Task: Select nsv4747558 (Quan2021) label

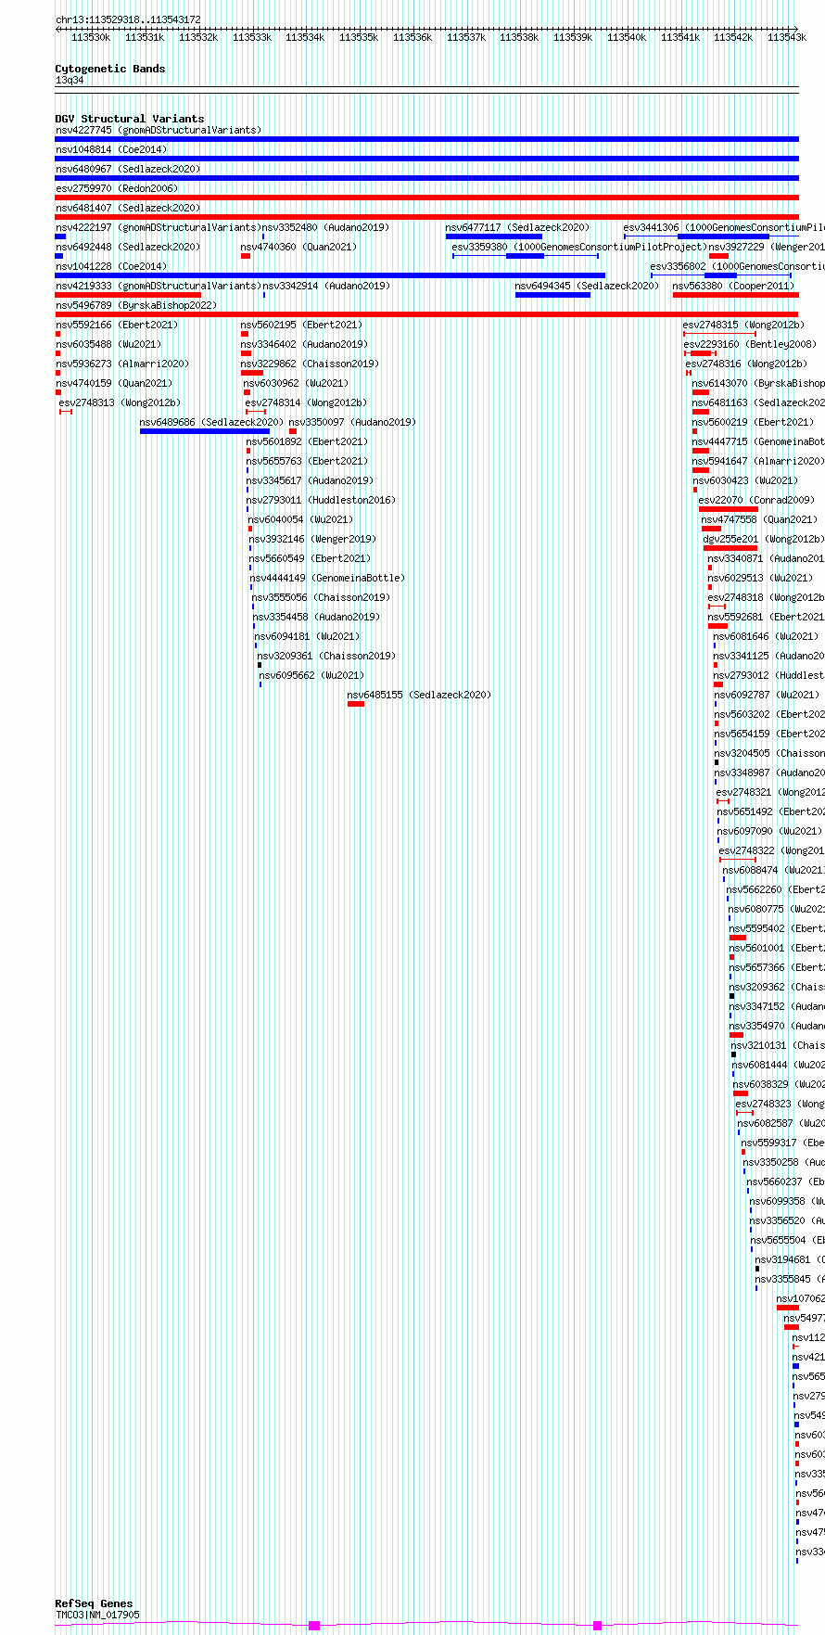Action: coord(760,519)
